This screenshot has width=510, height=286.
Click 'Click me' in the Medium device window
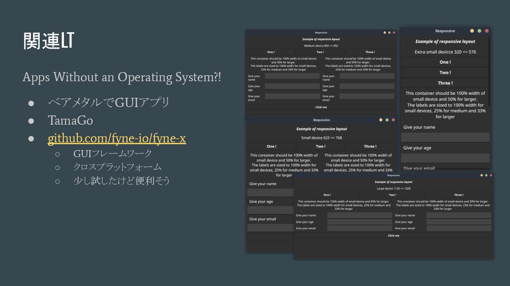[x=321, y=107]
